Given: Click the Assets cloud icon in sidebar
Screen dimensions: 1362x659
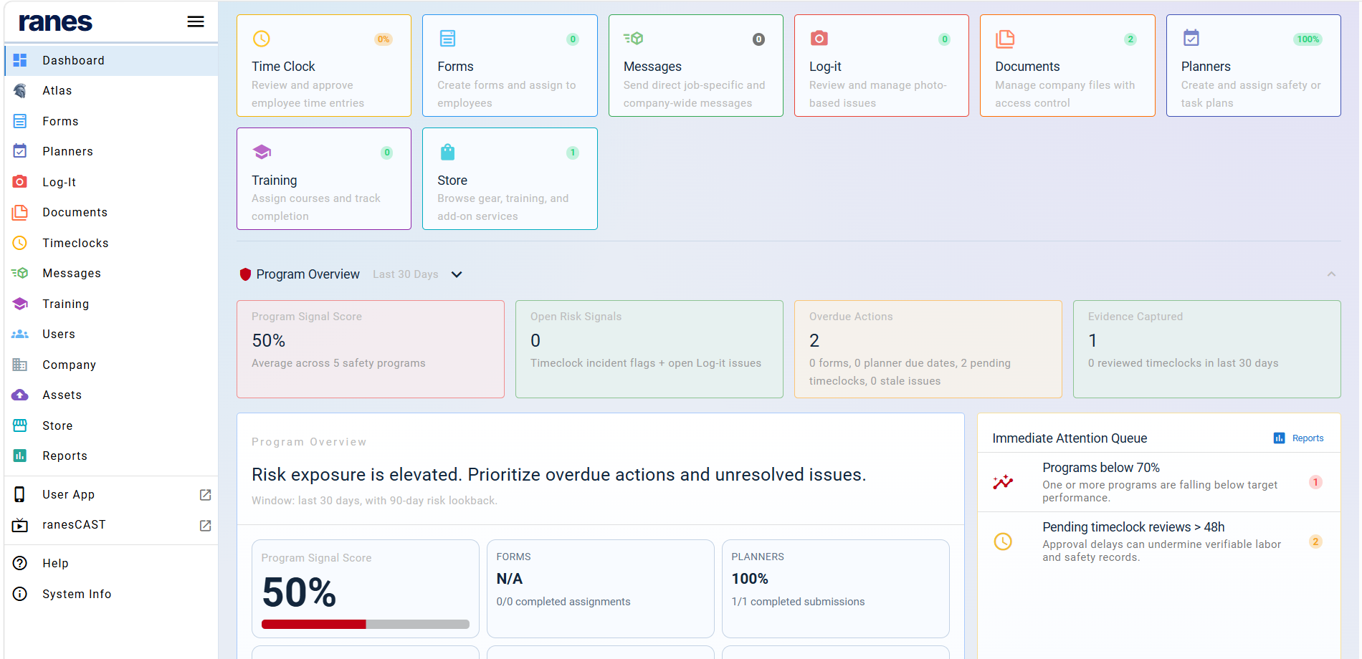Looking at the screenshot, I should tap(20, 395).
